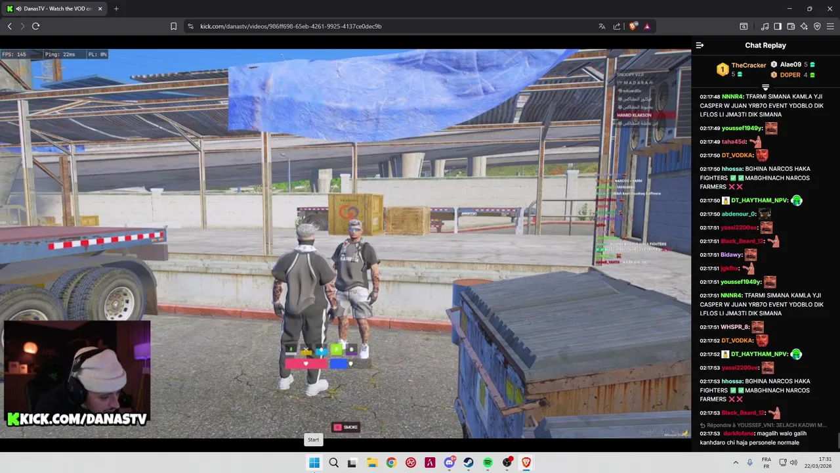Open Spotify from taskbar
This screenshot has width=840, height=473.
(488, 462)
